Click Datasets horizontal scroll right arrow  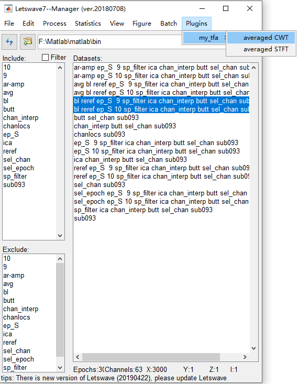[245, 357]
